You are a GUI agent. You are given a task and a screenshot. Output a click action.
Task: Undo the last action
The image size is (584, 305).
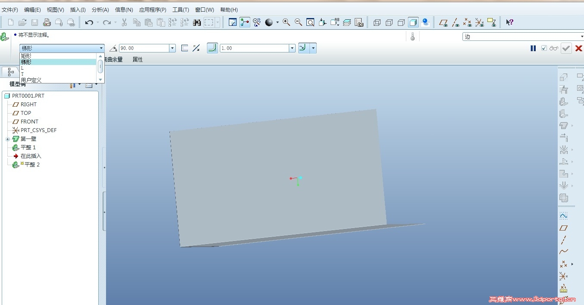[89, 22]
